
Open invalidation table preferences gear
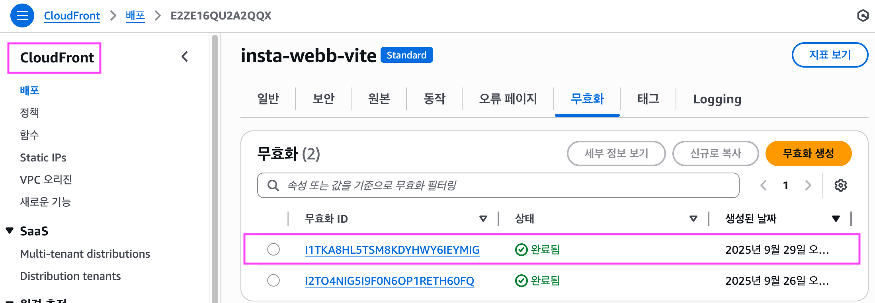coord(840,185)
